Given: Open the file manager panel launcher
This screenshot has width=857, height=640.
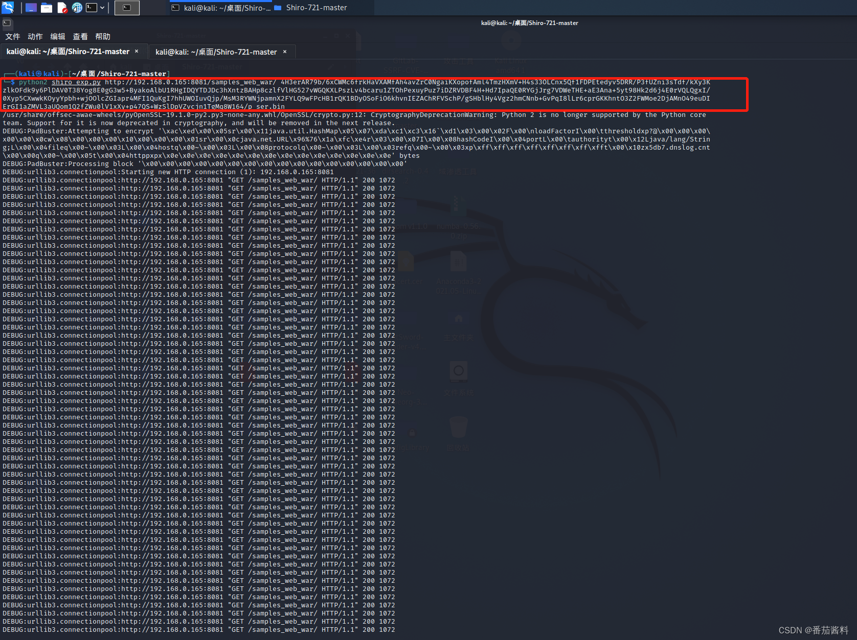Looking at the screenshot, I should pyautogui.click(x=47, y=8).
